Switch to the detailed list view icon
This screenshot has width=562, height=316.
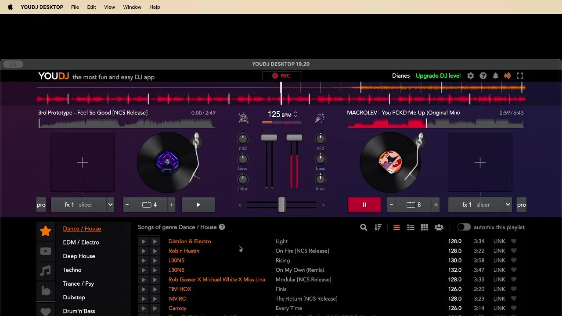(x=411, y=227)
